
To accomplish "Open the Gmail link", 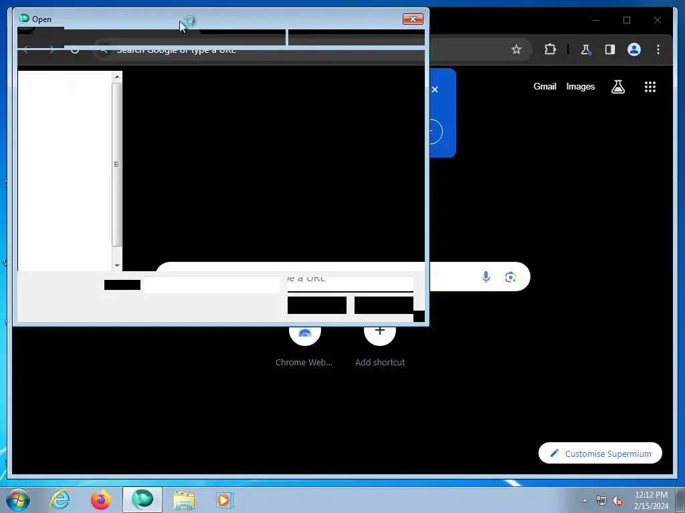I will pos(545,86).
